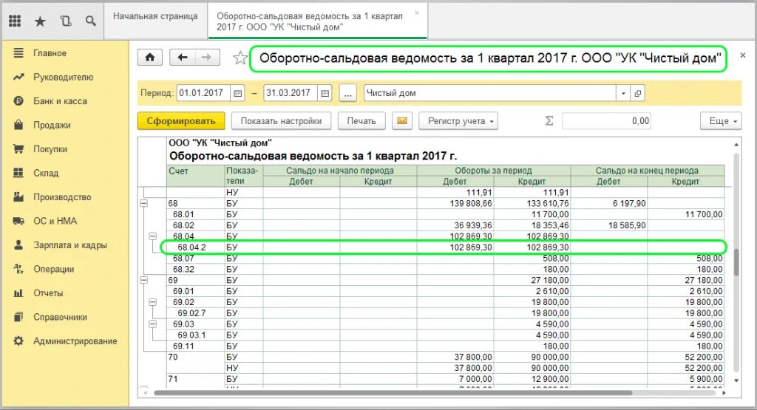
Task: Select account cell 69.11
Action: pyautogui.click(x=195, y=346)
